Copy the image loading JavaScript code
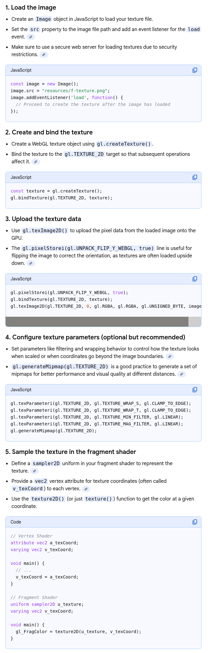208x653 pixels. coord(195,70)
